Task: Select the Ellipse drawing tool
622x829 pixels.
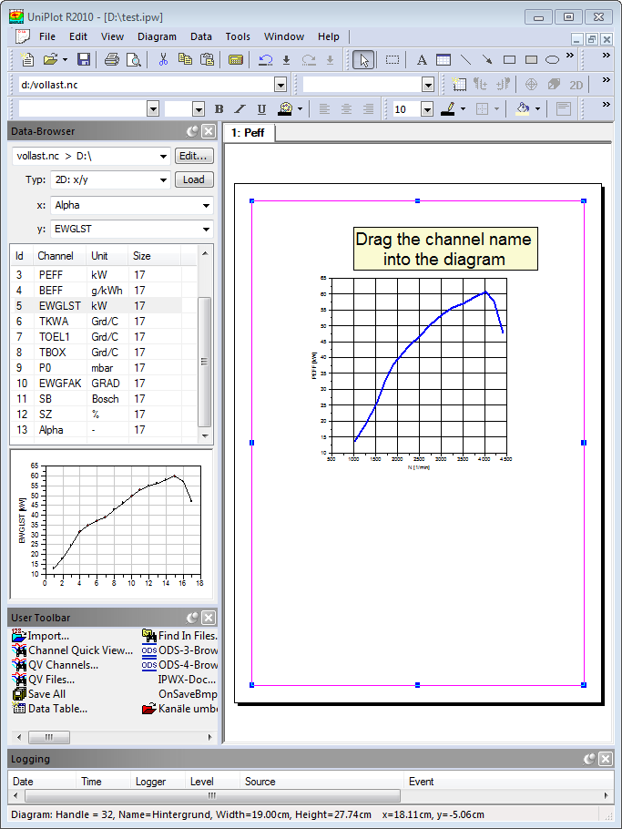Action: point(553,60)
